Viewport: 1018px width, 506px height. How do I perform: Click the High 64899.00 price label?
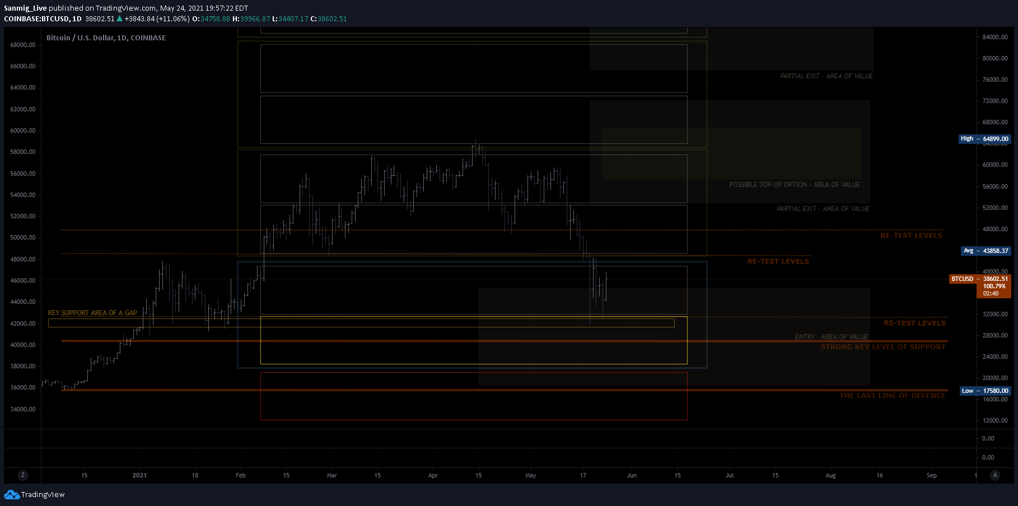[x=984, y=139]
